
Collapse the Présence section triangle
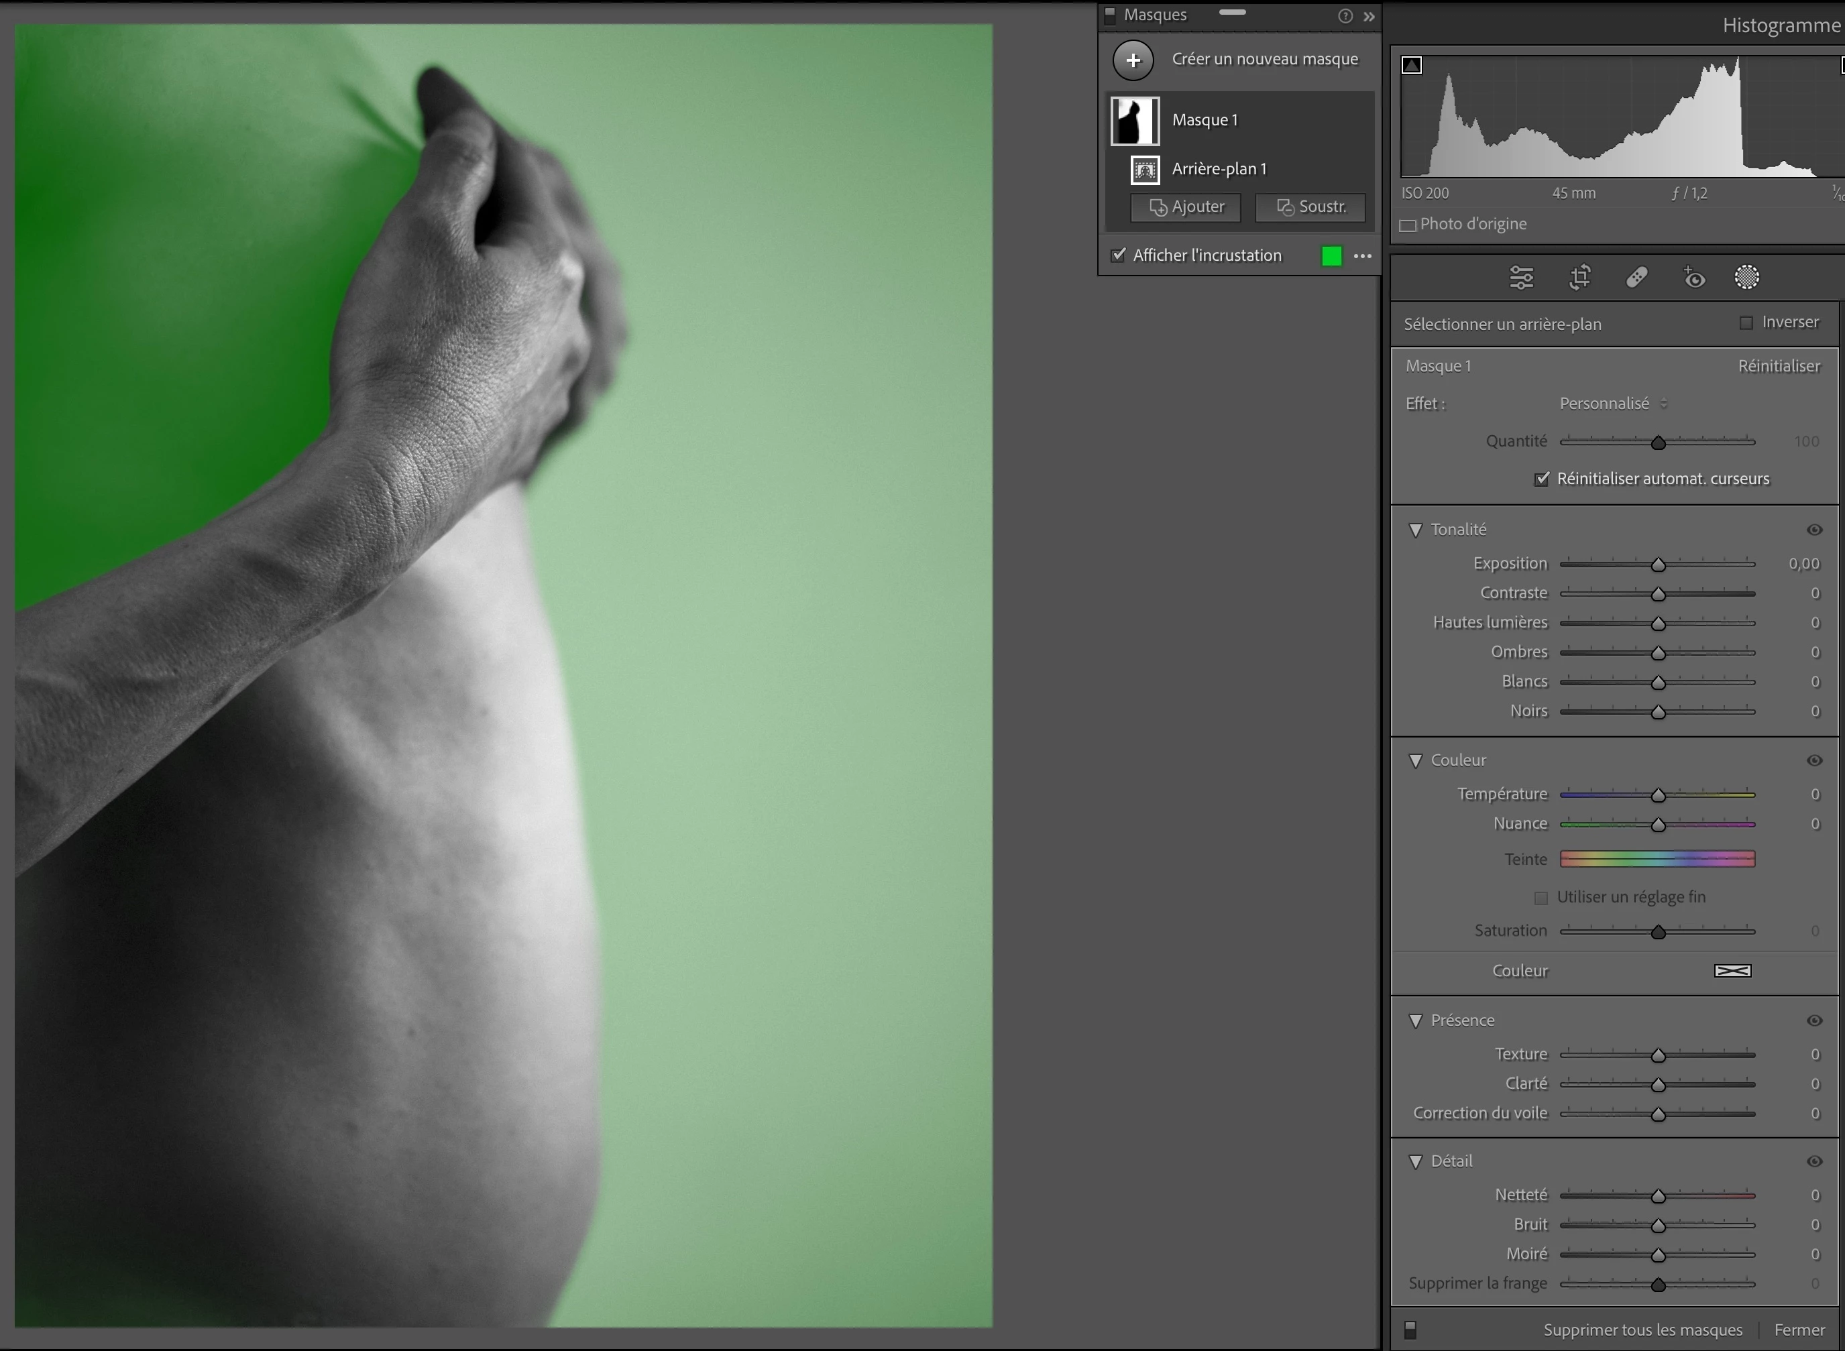coord(1416,1020)
